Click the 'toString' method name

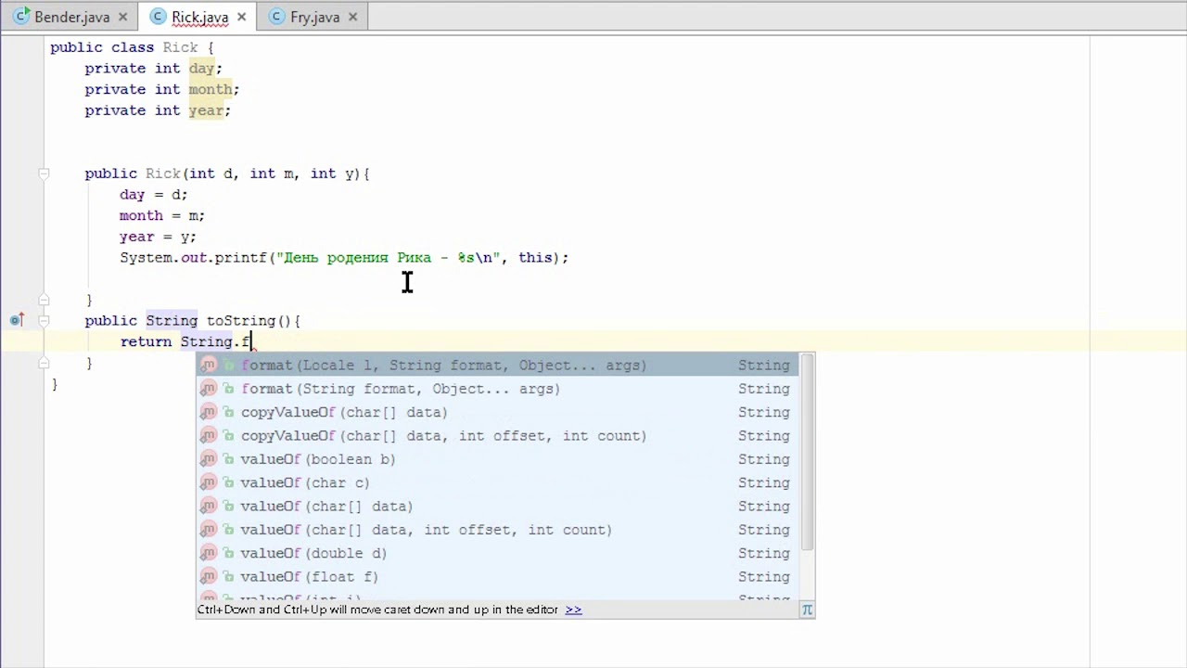tap(241, 321)
